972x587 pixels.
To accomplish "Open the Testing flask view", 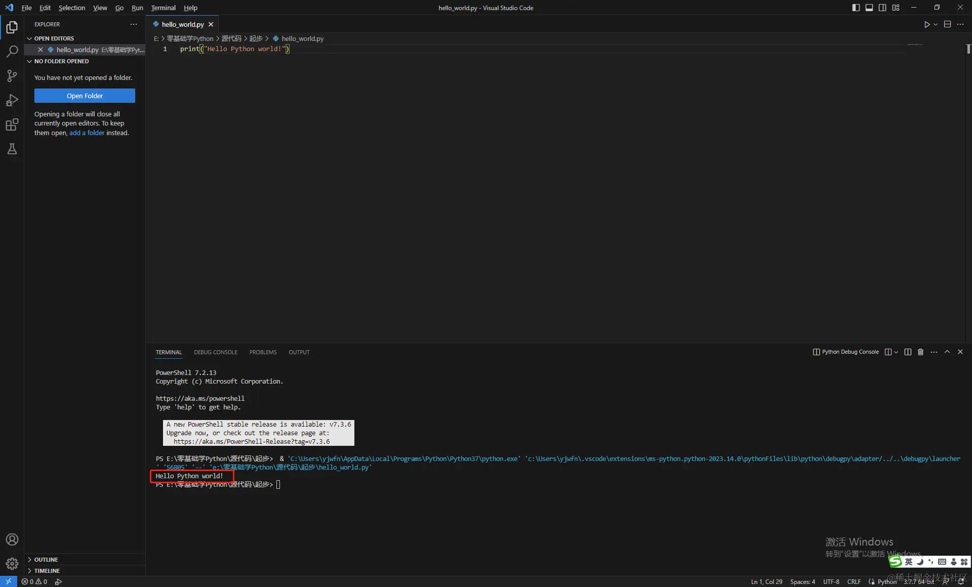I will [12, 149].
